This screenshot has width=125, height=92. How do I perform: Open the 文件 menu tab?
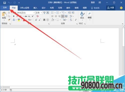tap(5, 8)
